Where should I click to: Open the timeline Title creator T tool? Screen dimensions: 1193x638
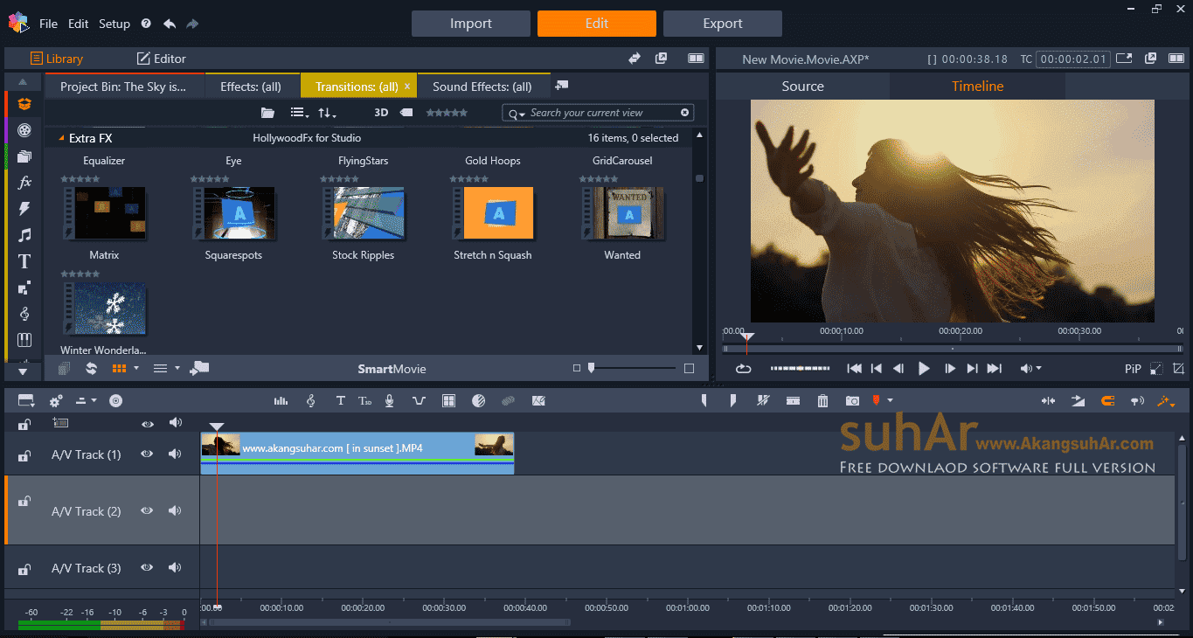click(x=340, y=400)
